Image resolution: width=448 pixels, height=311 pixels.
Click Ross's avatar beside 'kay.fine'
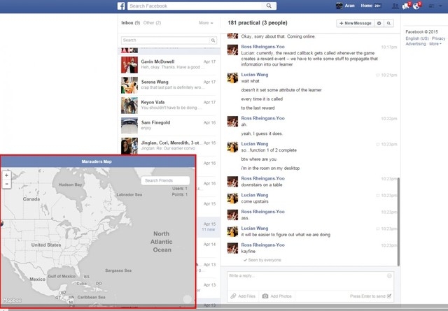(232, 248)
